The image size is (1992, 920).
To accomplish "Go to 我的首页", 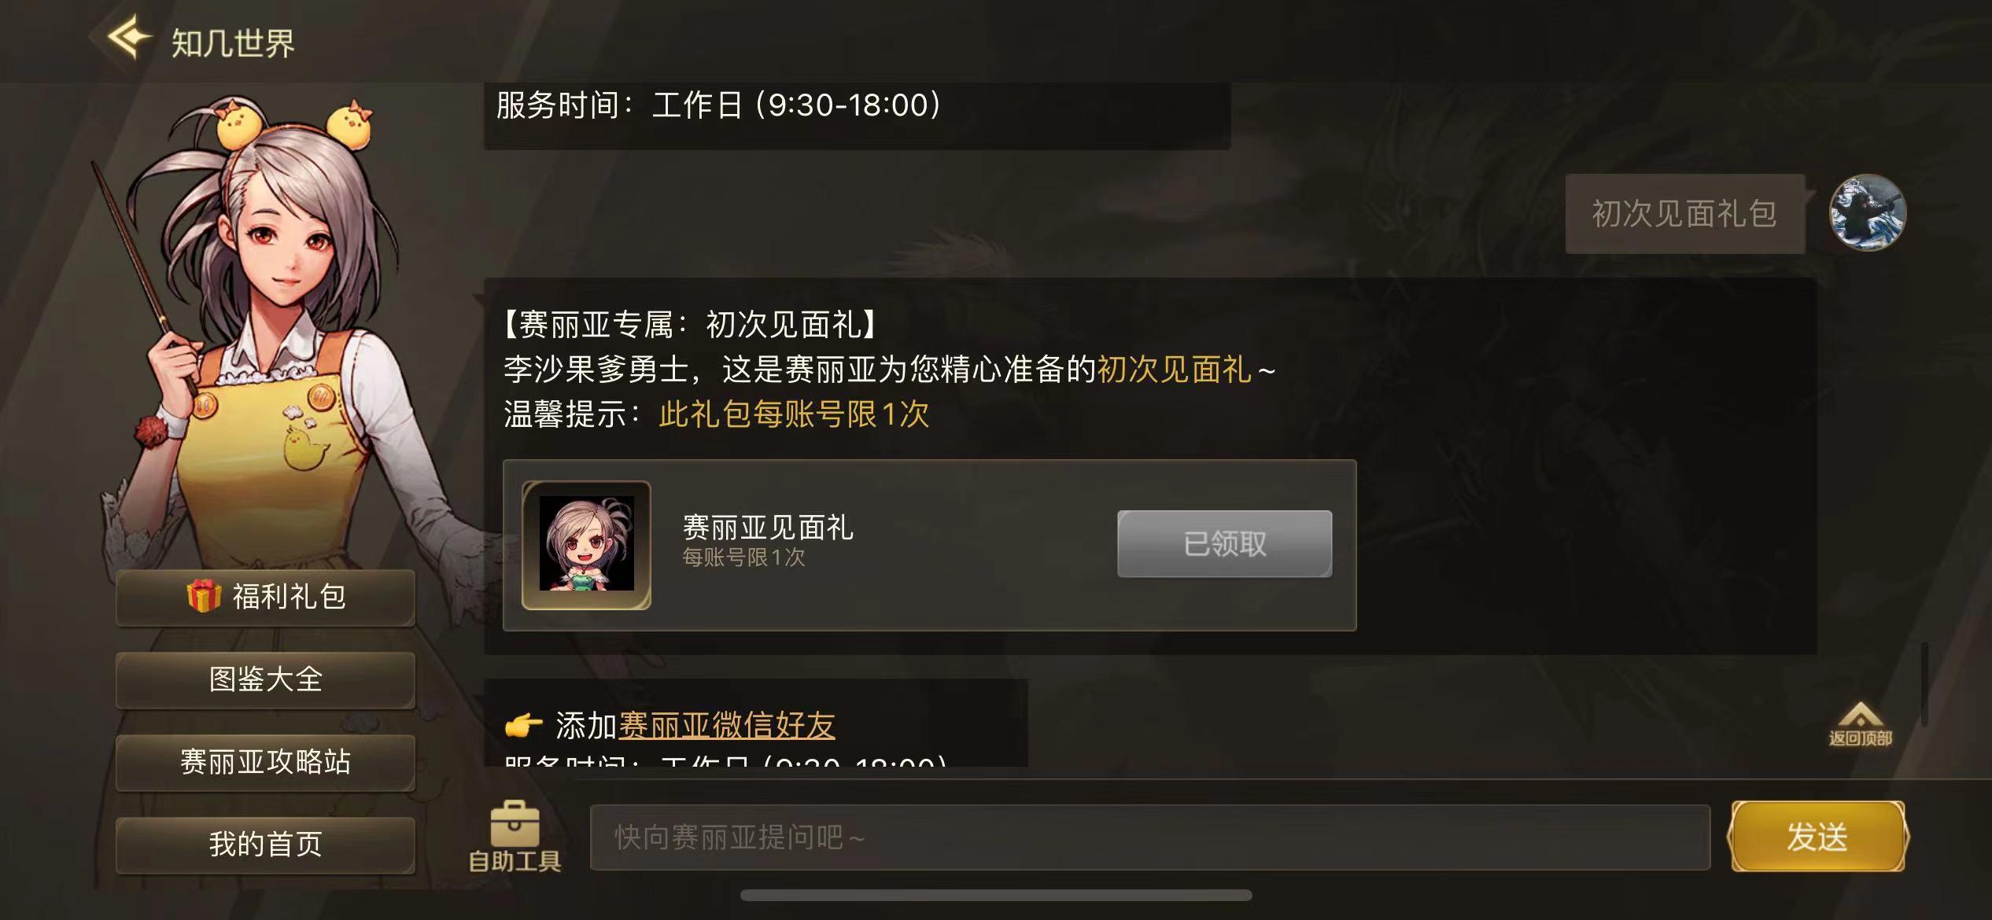I will click(x=265, y=845).
